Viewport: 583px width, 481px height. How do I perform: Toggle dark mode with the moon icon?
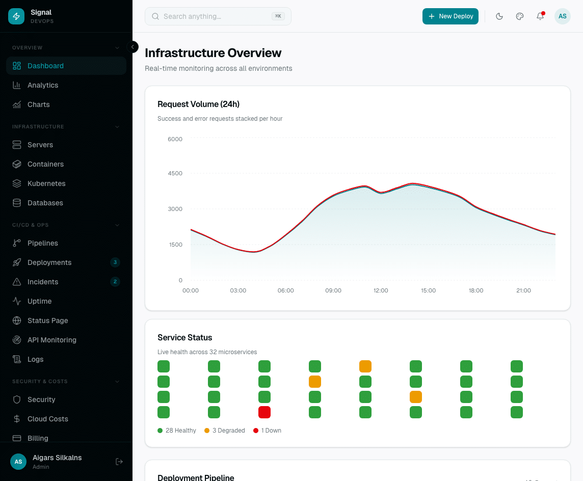click(x=499, y=16)
